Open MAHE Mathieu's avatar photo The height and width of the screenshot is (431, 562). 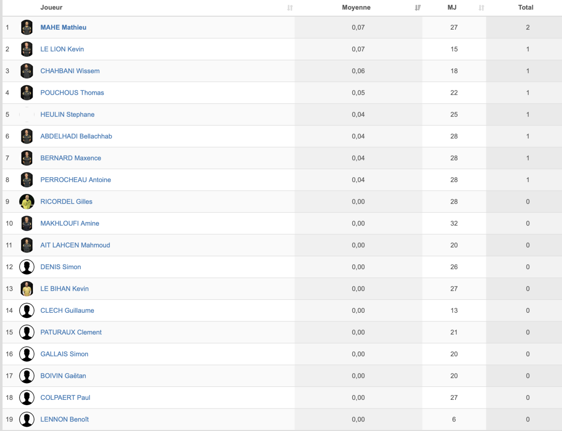[27, 27]
